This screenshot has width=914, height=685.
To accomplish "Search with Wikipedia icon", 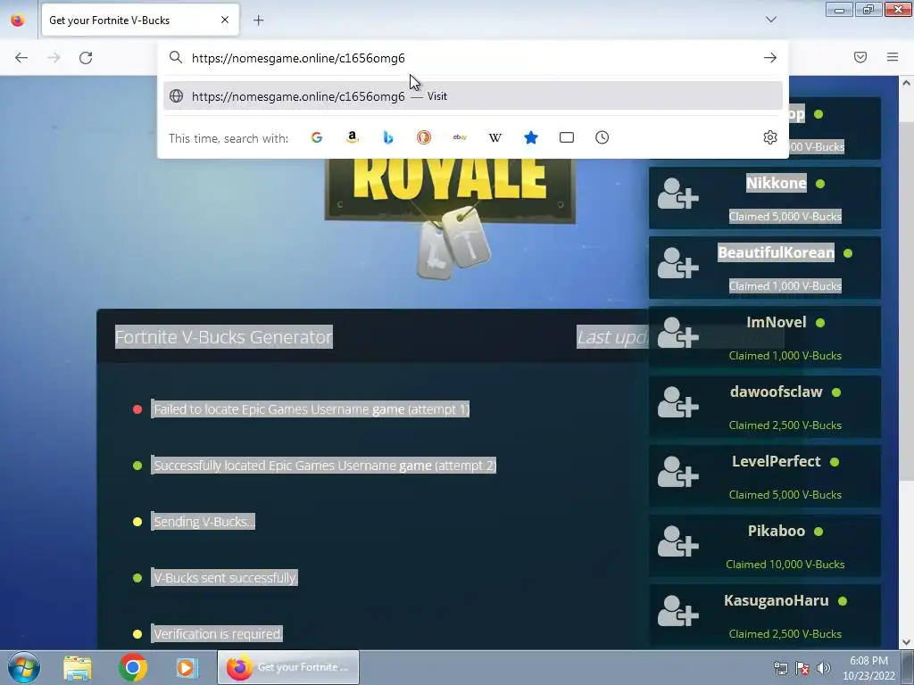I will click(494, 137).
